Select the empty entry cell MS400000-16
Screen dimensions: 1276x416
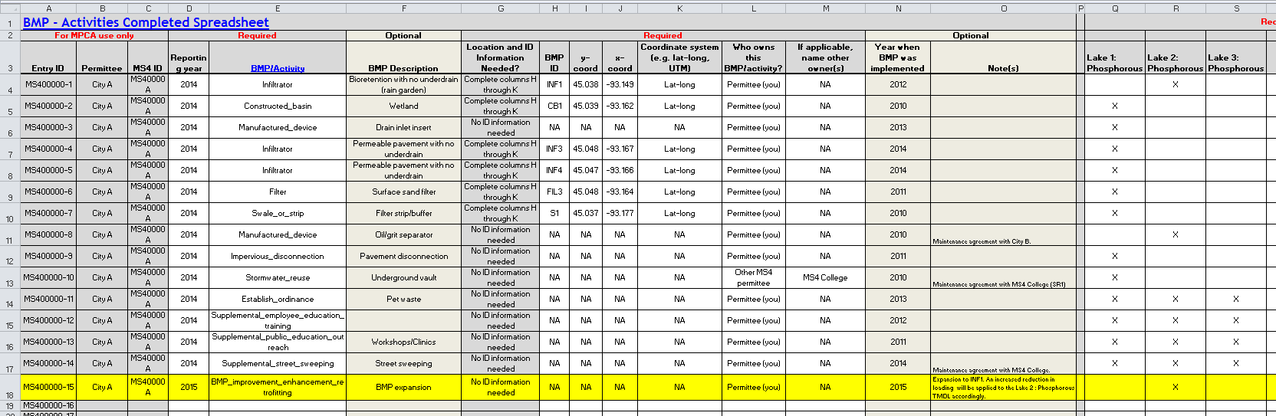click(48, 405)
